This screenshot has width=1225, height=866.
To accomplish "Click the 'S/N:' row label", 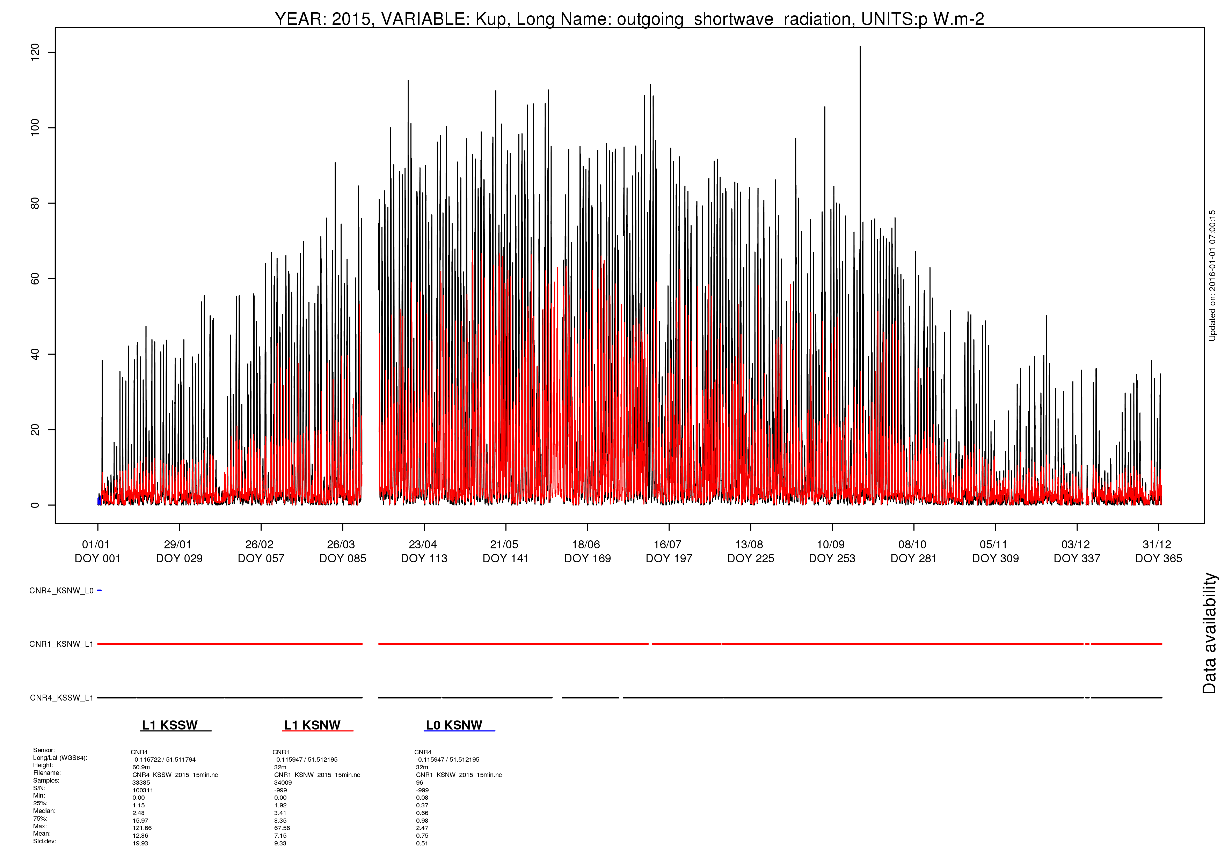I will (39, 788).
